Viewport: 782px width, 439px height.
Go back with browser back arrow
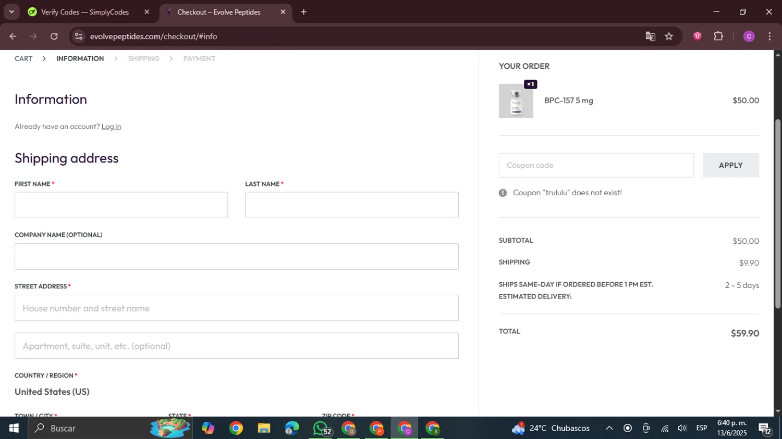coord(13,36)
